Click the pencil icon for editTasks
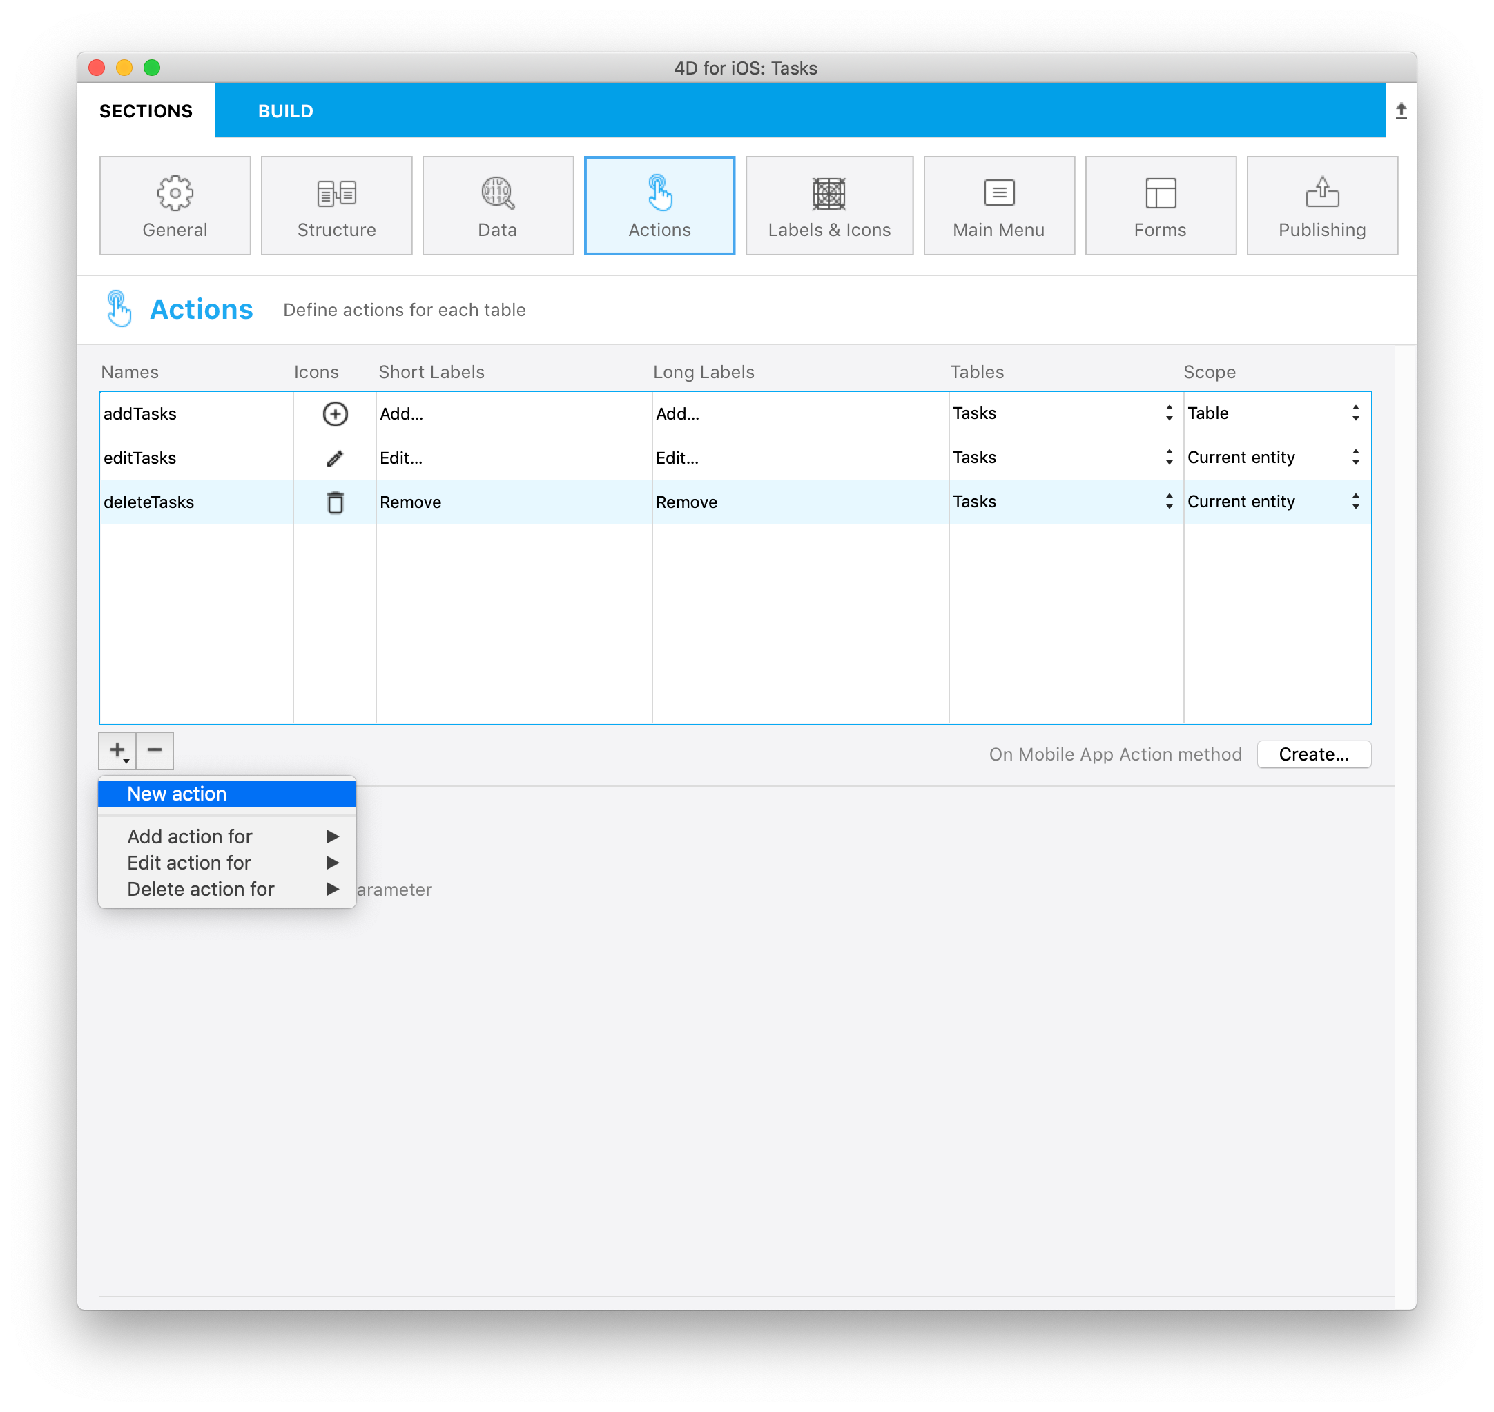This screenshot has width=1494, height=1412. pos(335,458)
